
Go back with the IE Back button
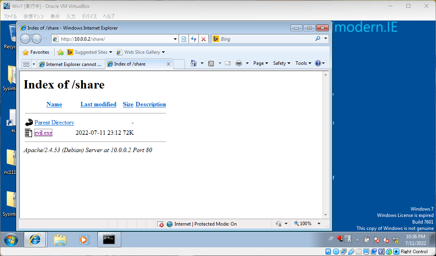25,39
